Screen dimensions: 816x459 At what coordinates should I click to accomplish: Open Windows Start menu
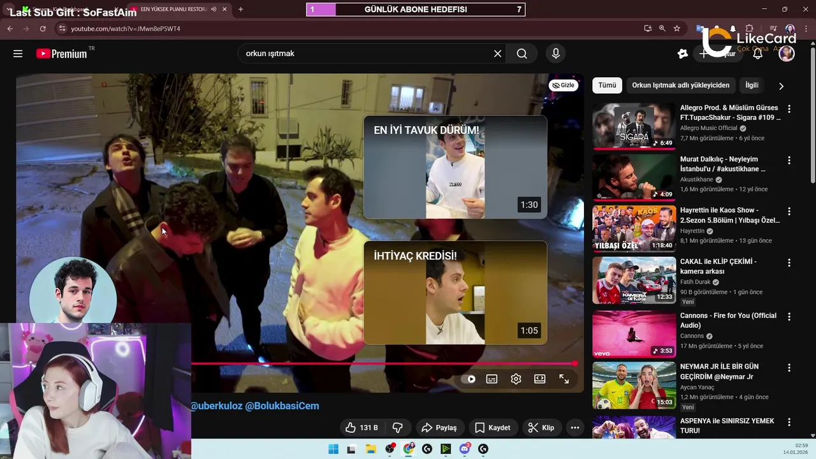coord(333,449)
